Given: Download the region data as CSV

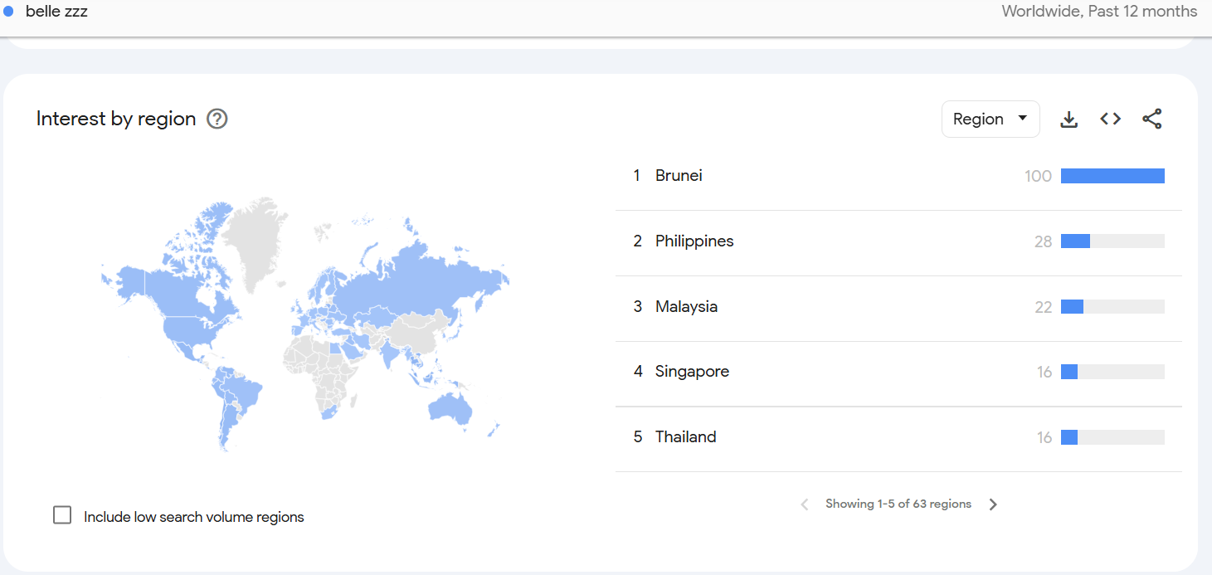Looking at the screenshot, I should point(1069,119).
